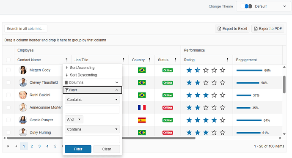Click the Online badge in Megen Cody's row
The width and height of the screenshot is (292, 158).
[168, 70]
